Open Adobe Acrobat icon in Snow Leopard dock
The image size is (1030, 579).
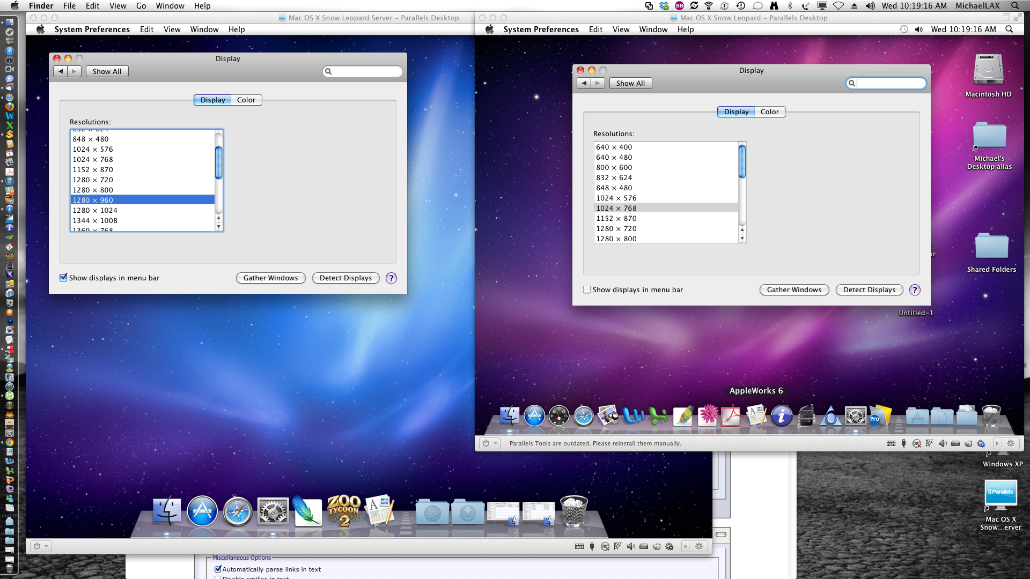click(732, 416)
